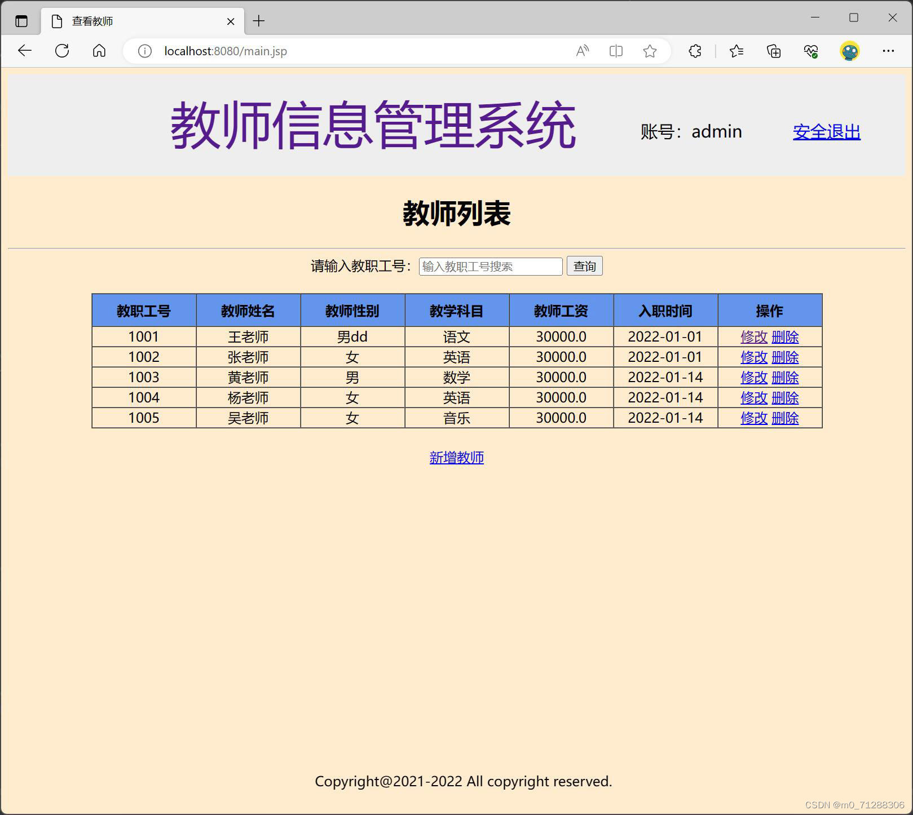
Task: Reload the page with the refresh icon
Action: click(62, 51)
